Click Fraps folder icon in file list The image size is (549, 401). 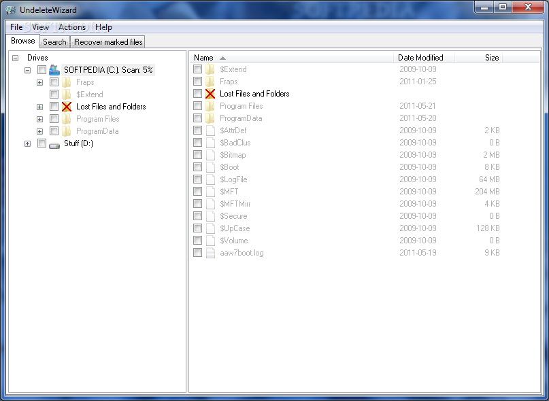coord(210,82)
